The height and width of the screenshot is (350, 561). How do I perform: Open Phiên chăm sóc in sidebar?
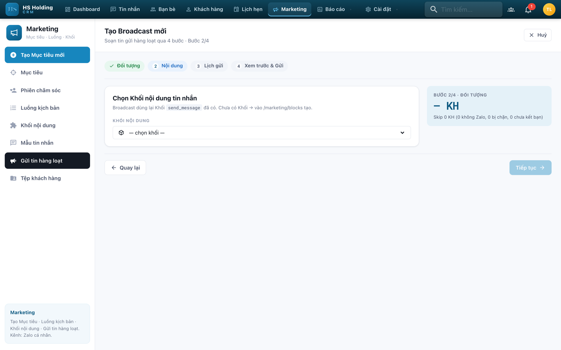click(47, 90)
